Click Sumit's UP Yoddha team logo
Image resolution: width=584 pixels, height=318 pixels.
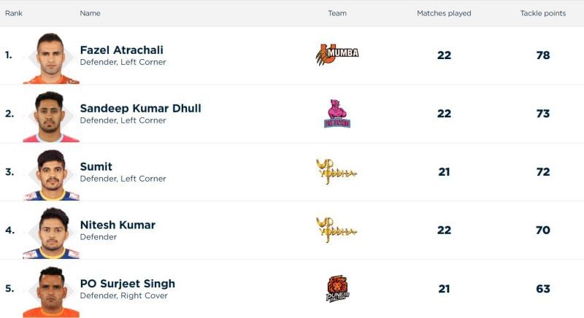pos(337,171)
